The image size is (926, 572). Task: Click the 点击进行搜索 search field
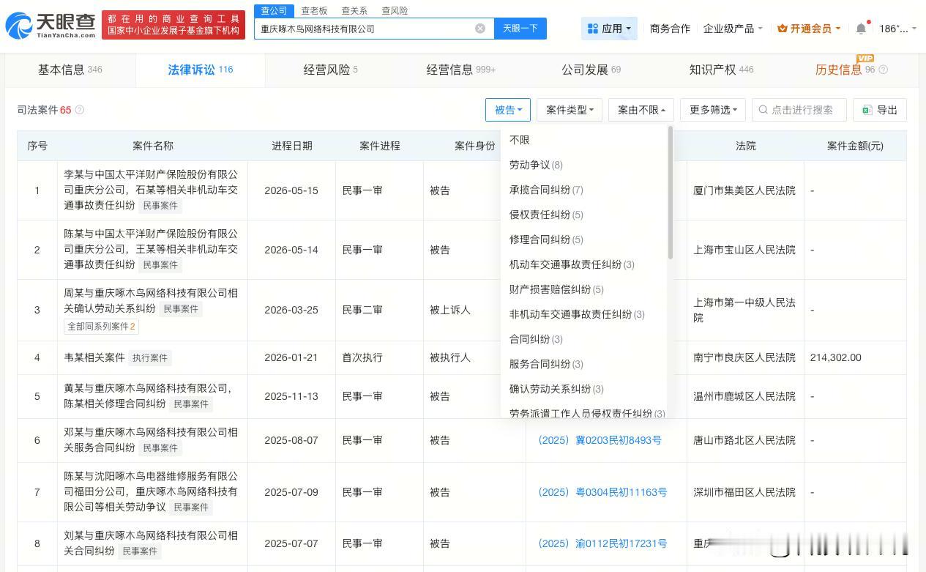tap(799, 110)
